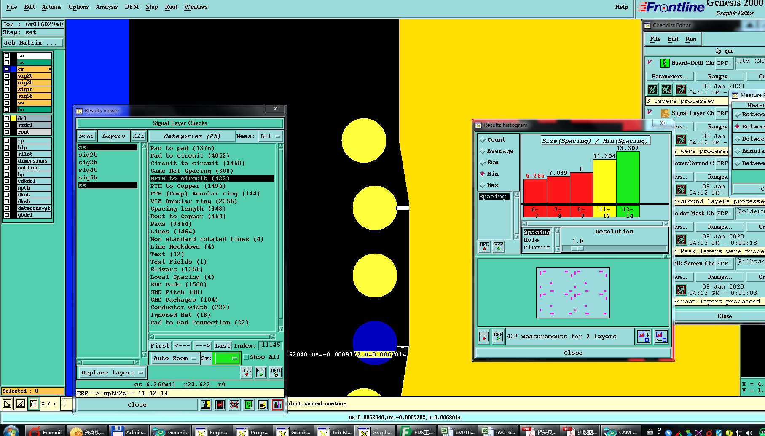Click the yellow report notes icon
The width and height of the screenshot is (765, 436).
tap(263, 405)
